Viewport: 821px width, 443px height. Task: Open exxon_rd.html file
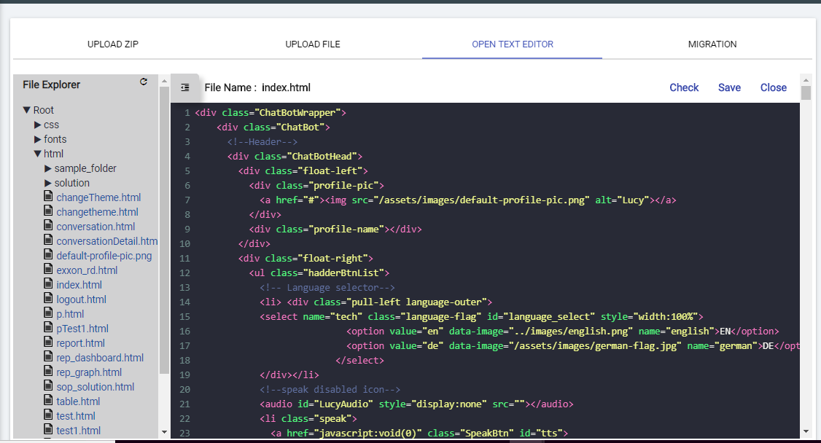click(x=87, y=270)
